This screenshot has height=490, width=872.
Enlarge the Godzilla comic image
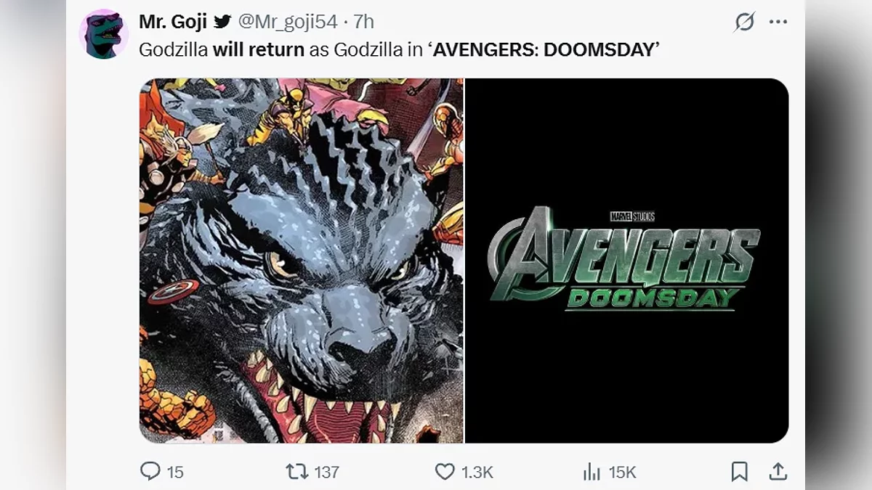click(301, 261)
